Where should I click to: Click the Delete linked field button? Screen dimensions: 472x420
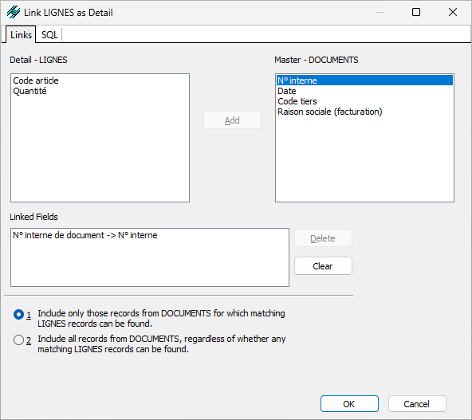pos(323,238)
